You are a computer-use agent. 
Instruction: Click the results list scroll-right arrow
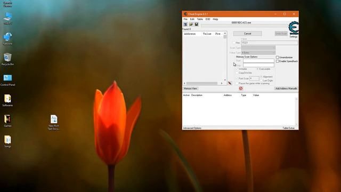click(222, 83)
